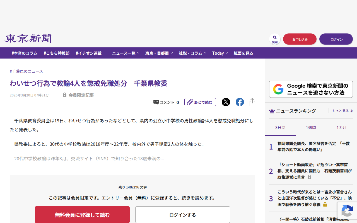This screenshot has width=357, height=223.
Task: Click the ログイン button in header
Action: pos(336,39)
